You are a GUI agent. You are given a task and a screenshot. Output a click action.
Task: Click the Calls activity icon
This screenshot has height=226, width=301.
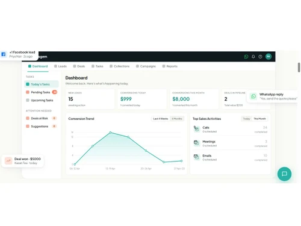pyautogui.click(x=197, y=128)
